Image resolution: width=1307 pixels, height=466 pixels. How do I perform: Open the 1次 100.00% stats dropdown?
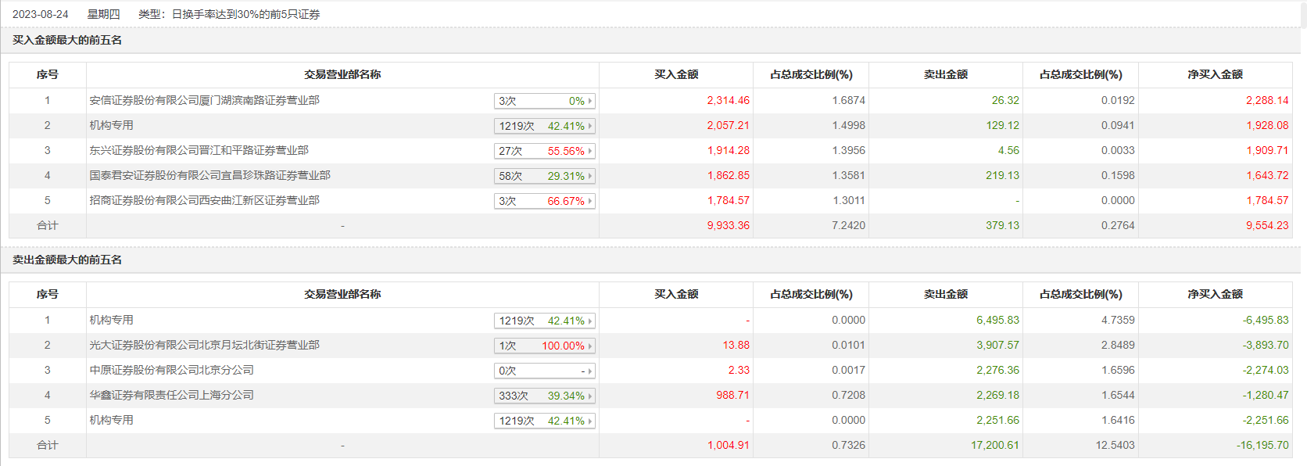(590, 346)
